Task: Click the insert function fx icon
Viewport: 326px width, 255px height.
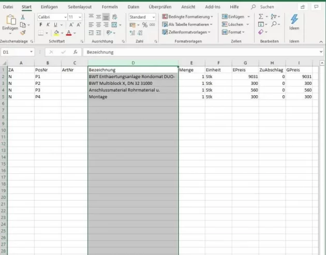Action: point(76,52)
